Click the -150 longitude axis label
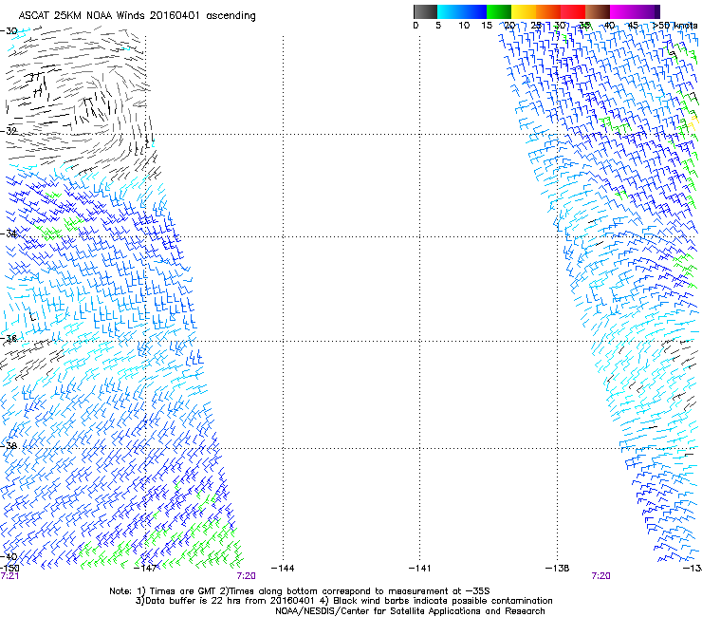Viewport: 702px width, 617px height. click(9, 569)
